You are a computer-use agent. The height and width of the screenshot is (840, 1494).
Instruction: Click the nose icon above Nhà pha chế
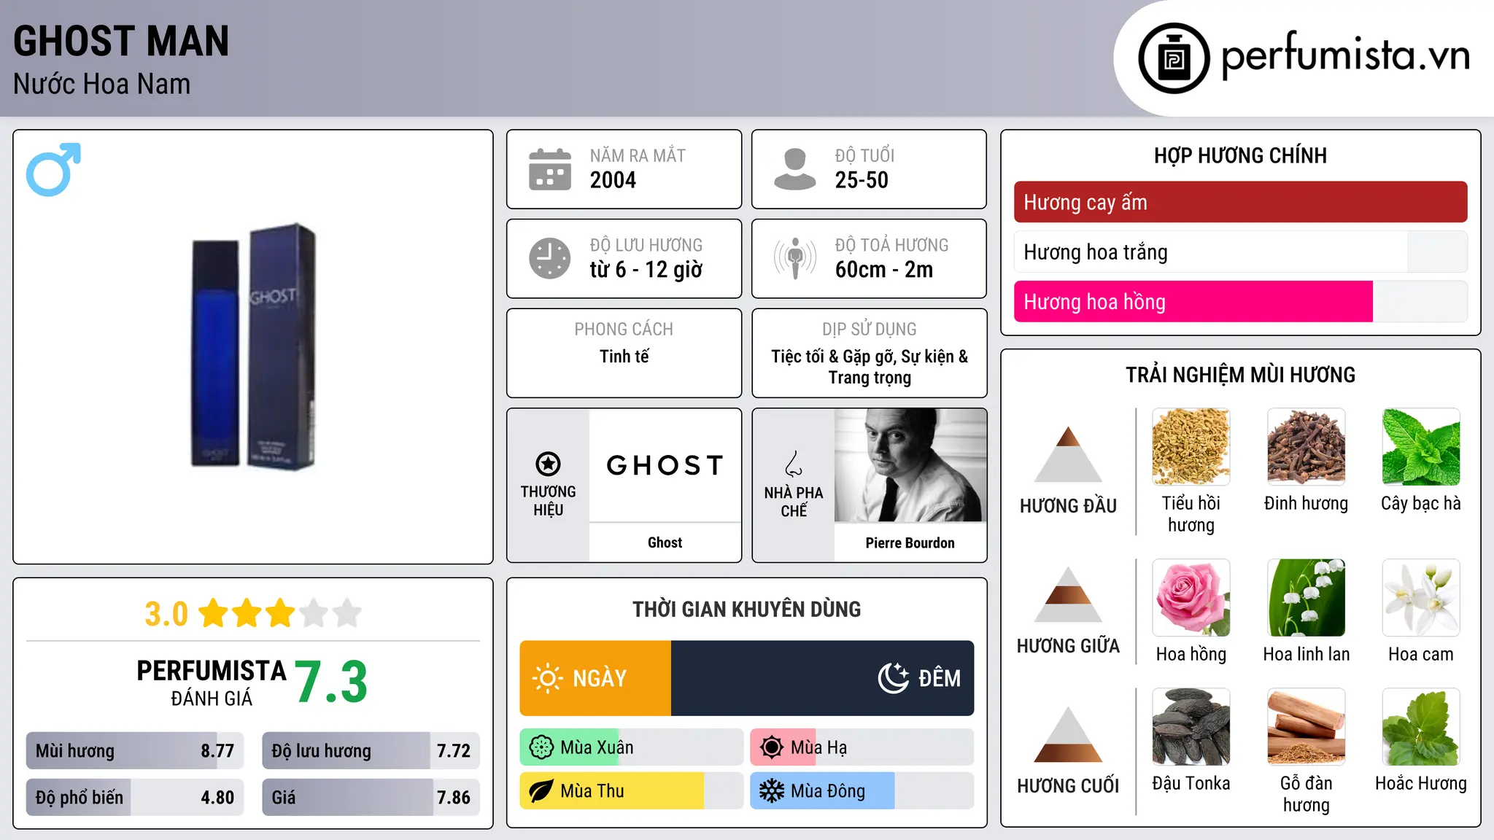tap(794, 464)
